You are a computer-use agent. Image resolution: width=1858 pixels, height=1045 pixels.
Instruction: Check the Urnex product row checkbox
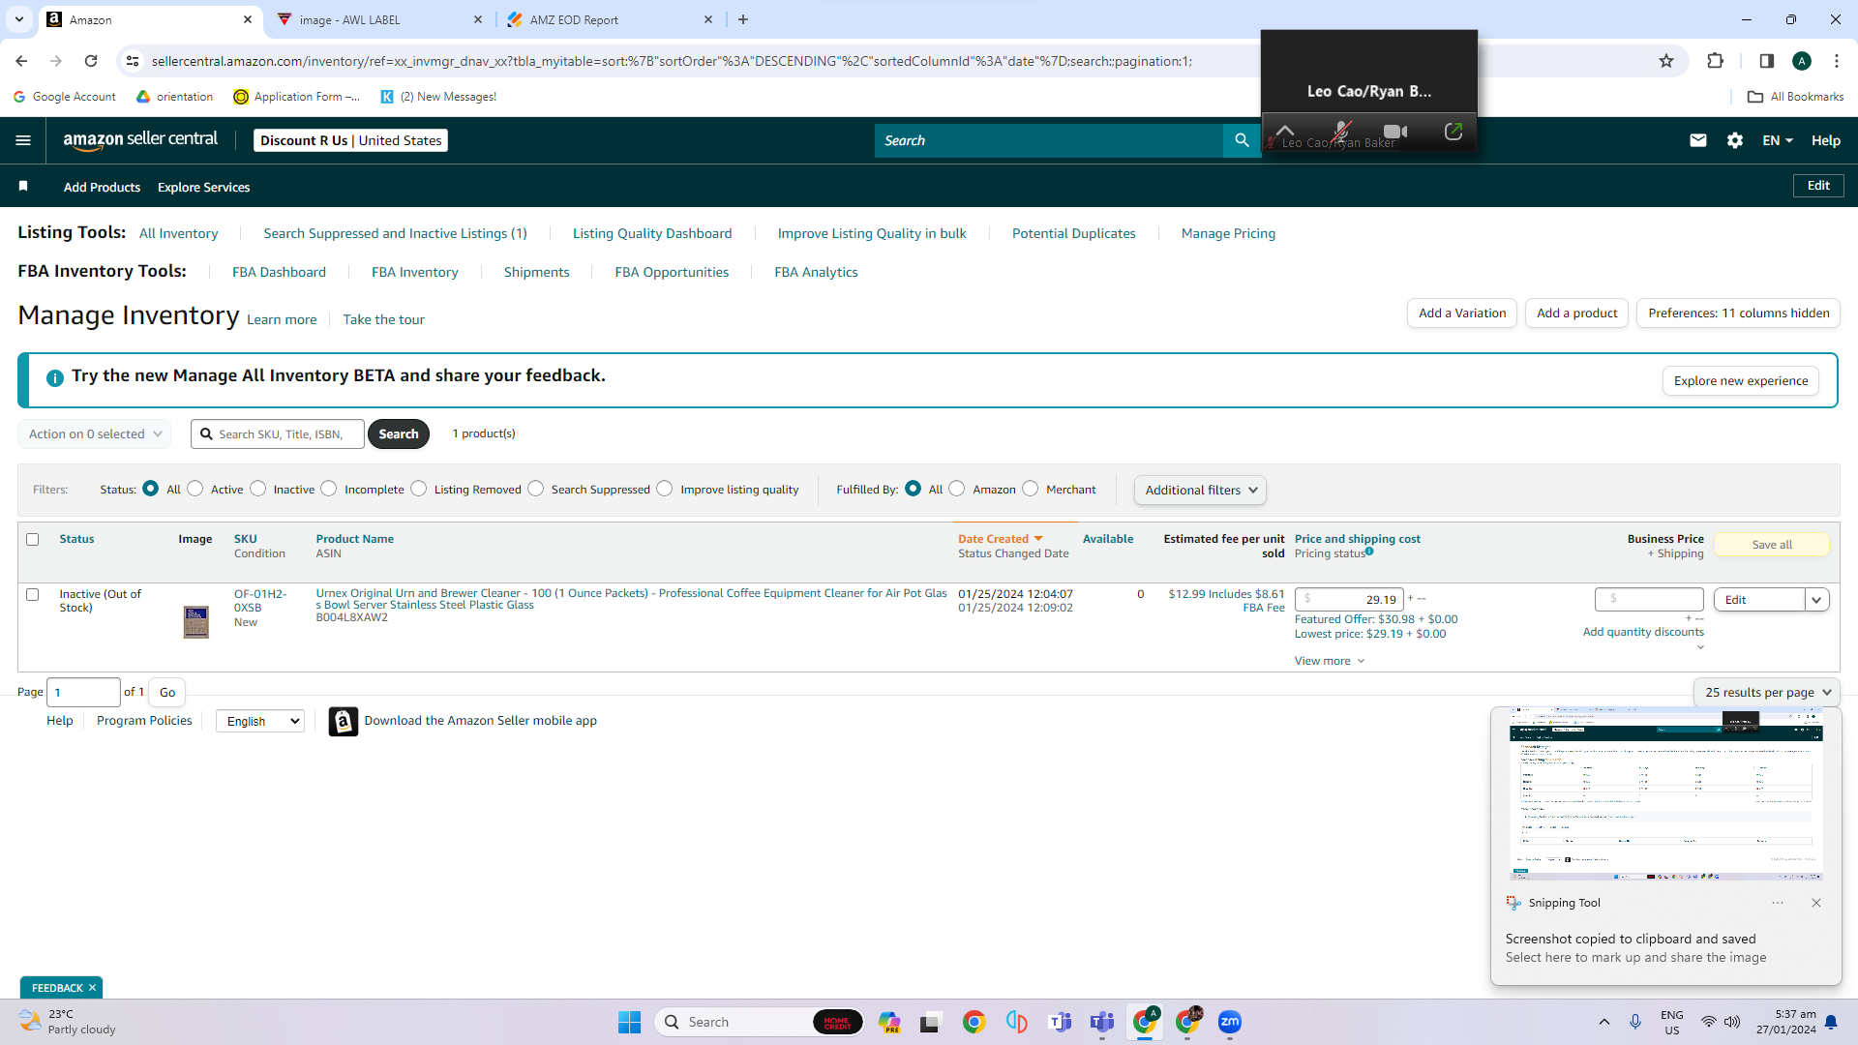pyautogui.click(x=33, y=594)
